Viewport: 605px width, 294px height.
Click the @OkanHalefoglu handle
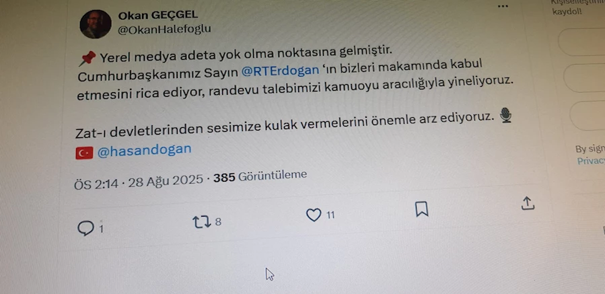coord(164,30)
